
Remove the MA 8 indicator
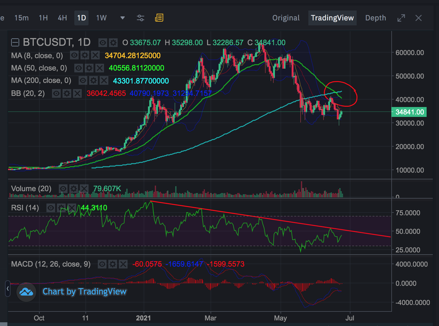(x=95, y=55)
